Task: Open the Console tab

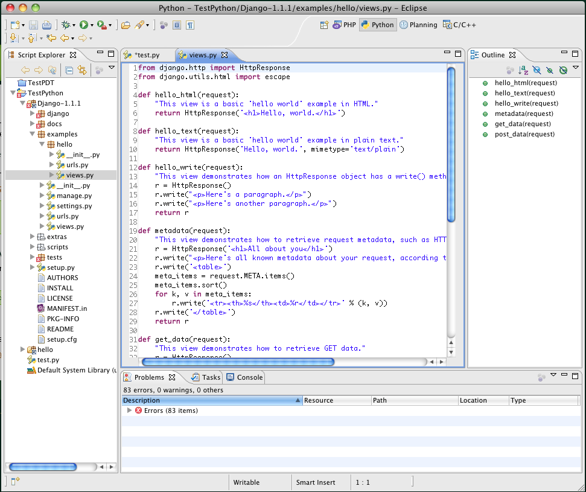Action: (x=244, y=377)
